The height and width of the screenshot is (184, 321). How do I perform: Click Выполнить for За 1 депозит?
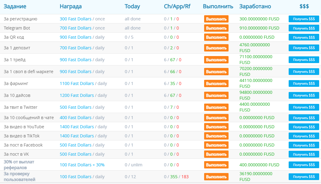(216, 48)
